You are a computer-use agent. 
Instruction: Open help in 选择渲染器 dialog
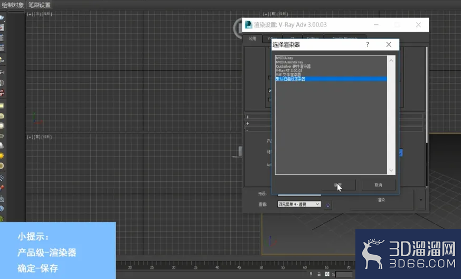[368, 44]
